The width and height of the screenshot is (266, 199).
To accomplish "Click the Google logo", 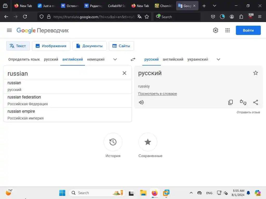I will coord(26,31).
